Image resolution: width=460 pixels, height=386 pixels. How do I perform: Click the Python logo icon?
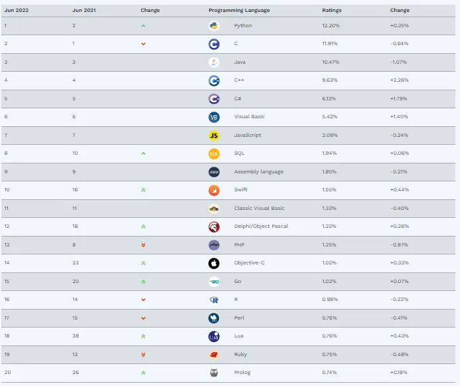214,26
